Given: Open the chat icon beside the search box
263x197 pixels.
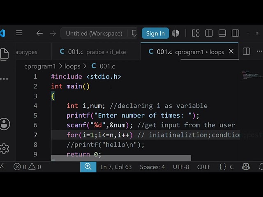Looking at the screenshot, I should [134, 33].
